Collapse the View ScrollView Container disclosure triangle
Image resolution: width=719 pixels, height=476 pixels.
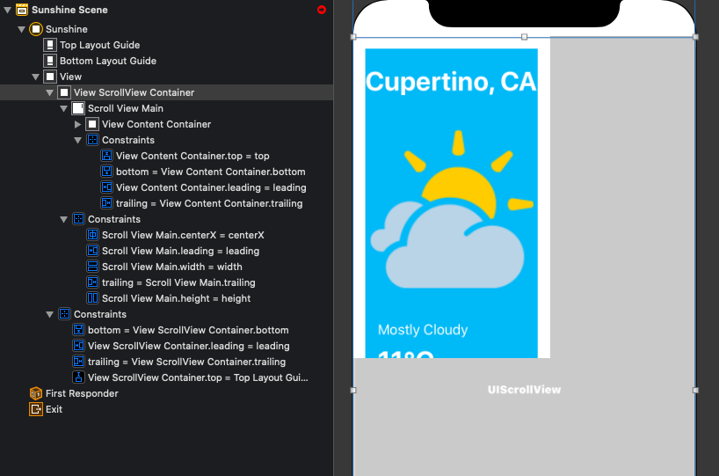pos(49,92)
